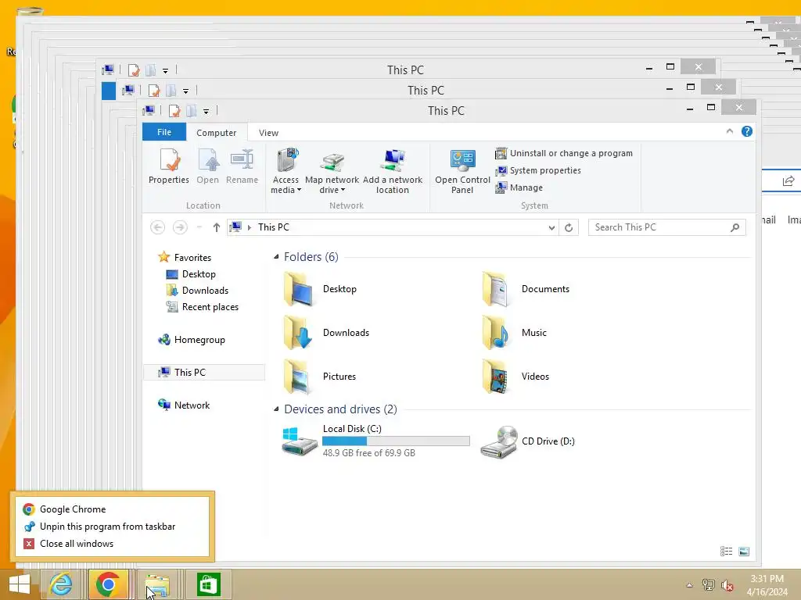The image size is (801, 600).
Task: Click front window's title bar system icon
Action: tap(149, 111)
